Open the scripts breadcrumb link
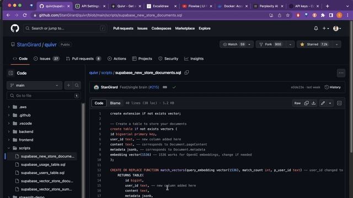Screen dimensions: 353x198 pyautogui.click(x=106, y=73)
